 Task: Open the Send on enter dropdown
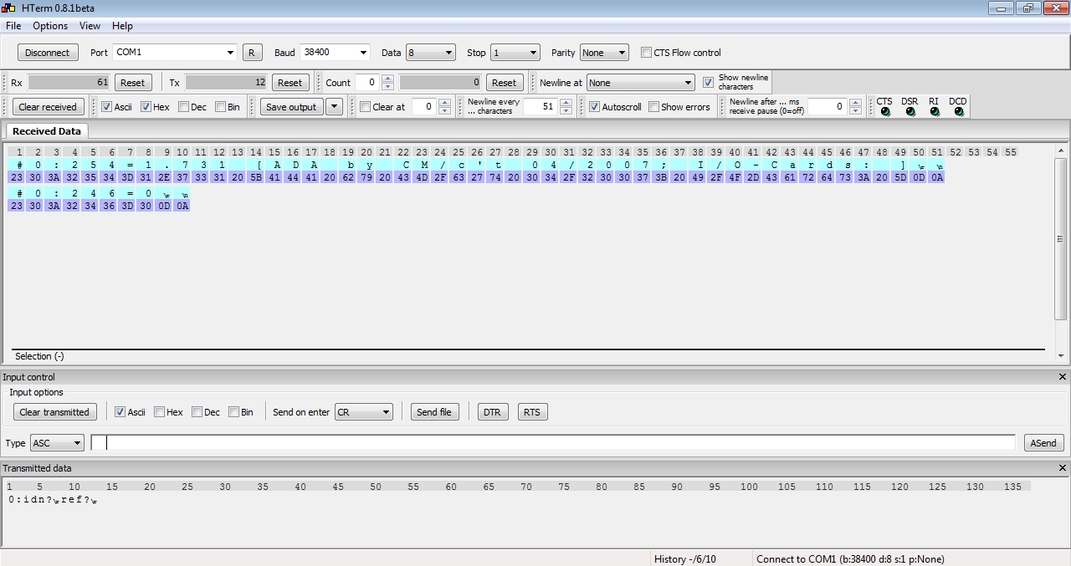coord(363,412)
